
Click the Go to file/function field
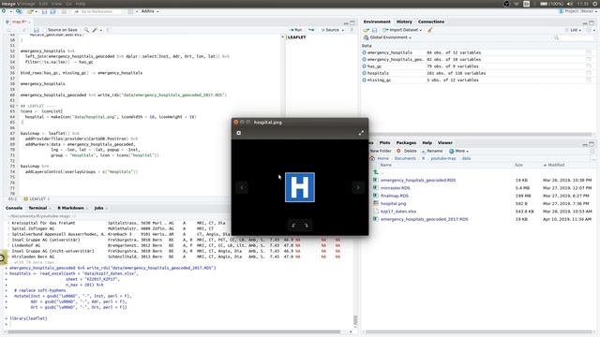pos(97,11)
